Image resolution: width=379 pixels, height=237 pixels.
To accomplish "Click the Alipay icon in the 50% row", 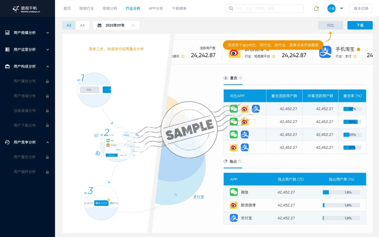I will tap(256, 109).
